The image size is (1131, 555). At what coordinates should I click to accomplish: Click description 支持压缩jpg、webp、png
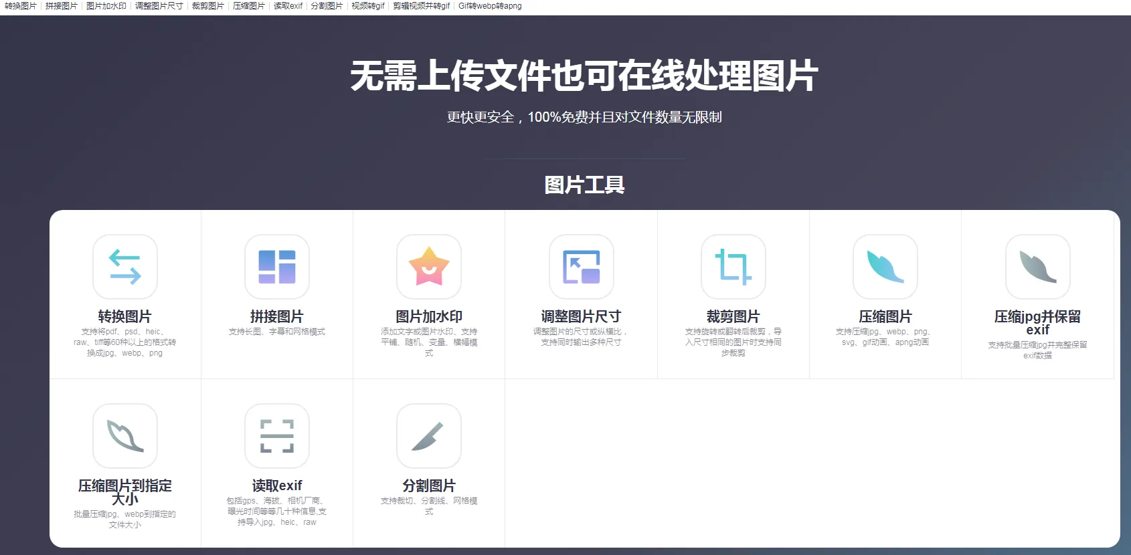(885, 337)
